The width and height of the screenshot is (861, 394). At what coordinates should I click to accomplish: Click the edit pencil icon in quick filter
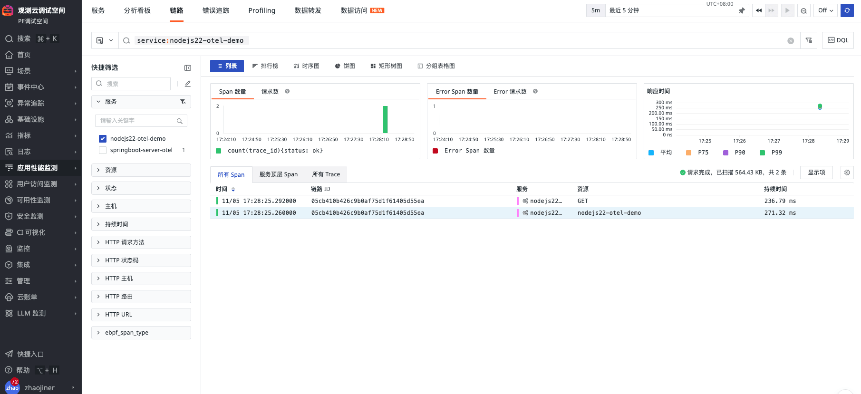[x=188, y=84]
